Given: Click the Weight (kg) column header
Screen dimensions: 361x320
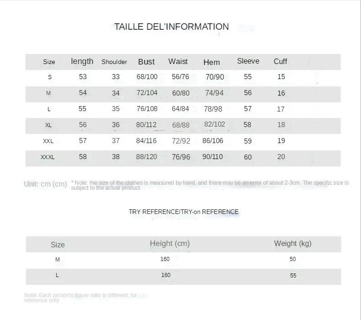Looking at the screenshot, I should tap(293, 244).
